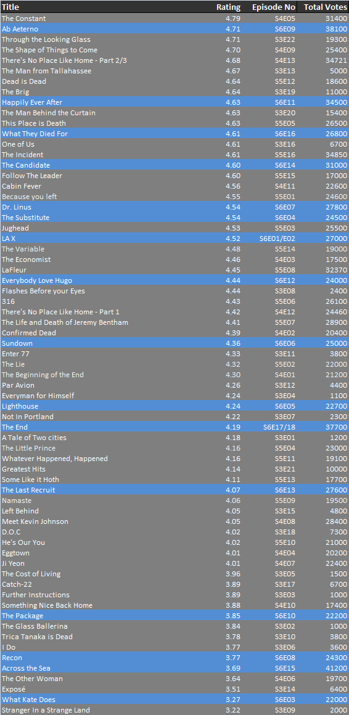
Task: Click the One of Us title
Action: tap(18, 144)
